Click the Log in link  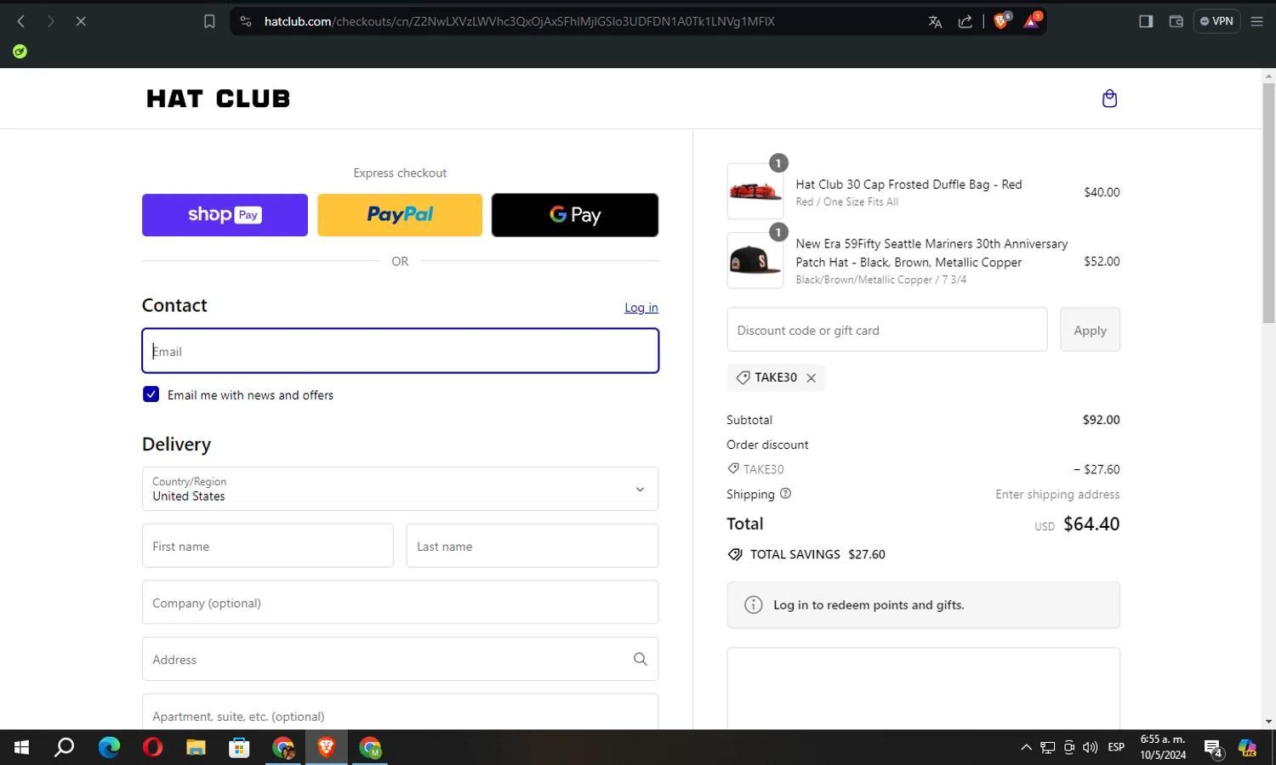pos(641,308)
